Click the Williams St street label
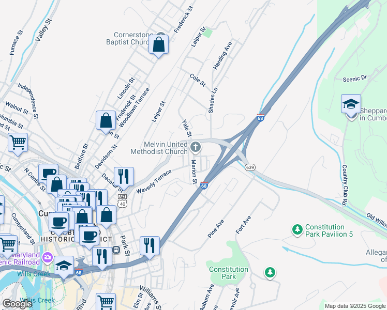 [151, 298]
